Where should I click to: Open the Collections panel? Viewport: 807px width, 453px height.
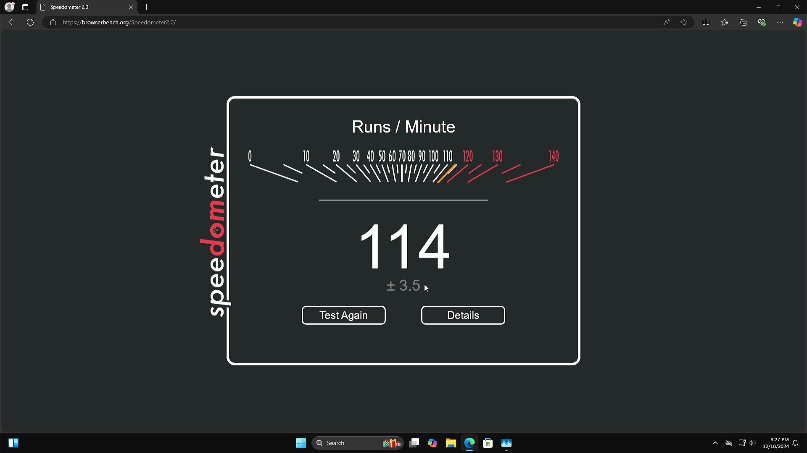pos(743,22)
